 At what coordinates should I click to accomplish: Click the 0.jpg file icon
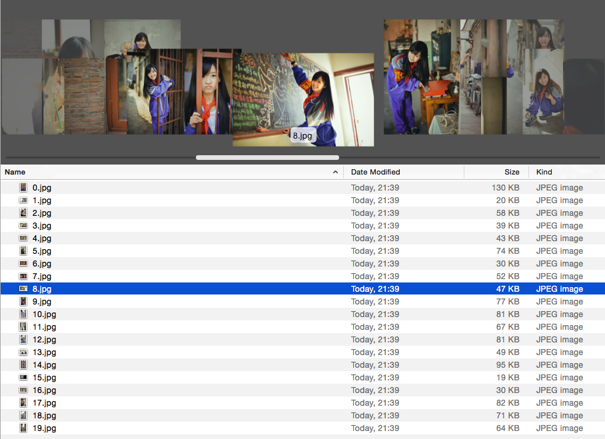23,187
